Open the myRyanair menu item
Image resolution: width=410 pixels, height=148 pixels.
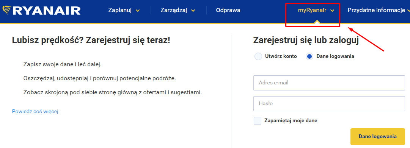click(312, 11)
